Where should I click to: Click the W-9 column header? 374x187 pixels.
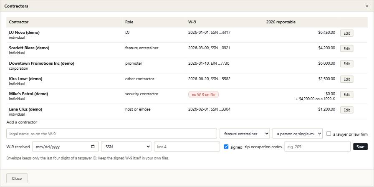(192, 22)
